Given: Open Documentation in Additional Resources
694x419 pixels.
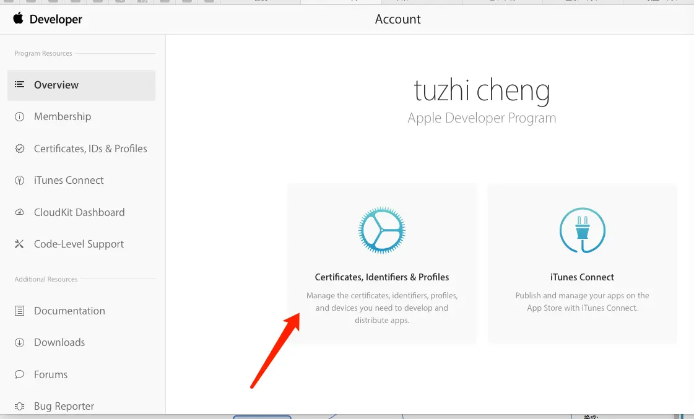Looking at the screenshot, I should 69,311.
